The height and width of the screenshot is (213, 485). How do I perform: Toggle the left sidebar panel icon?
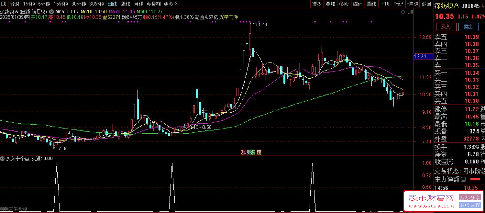pos(4,4)
